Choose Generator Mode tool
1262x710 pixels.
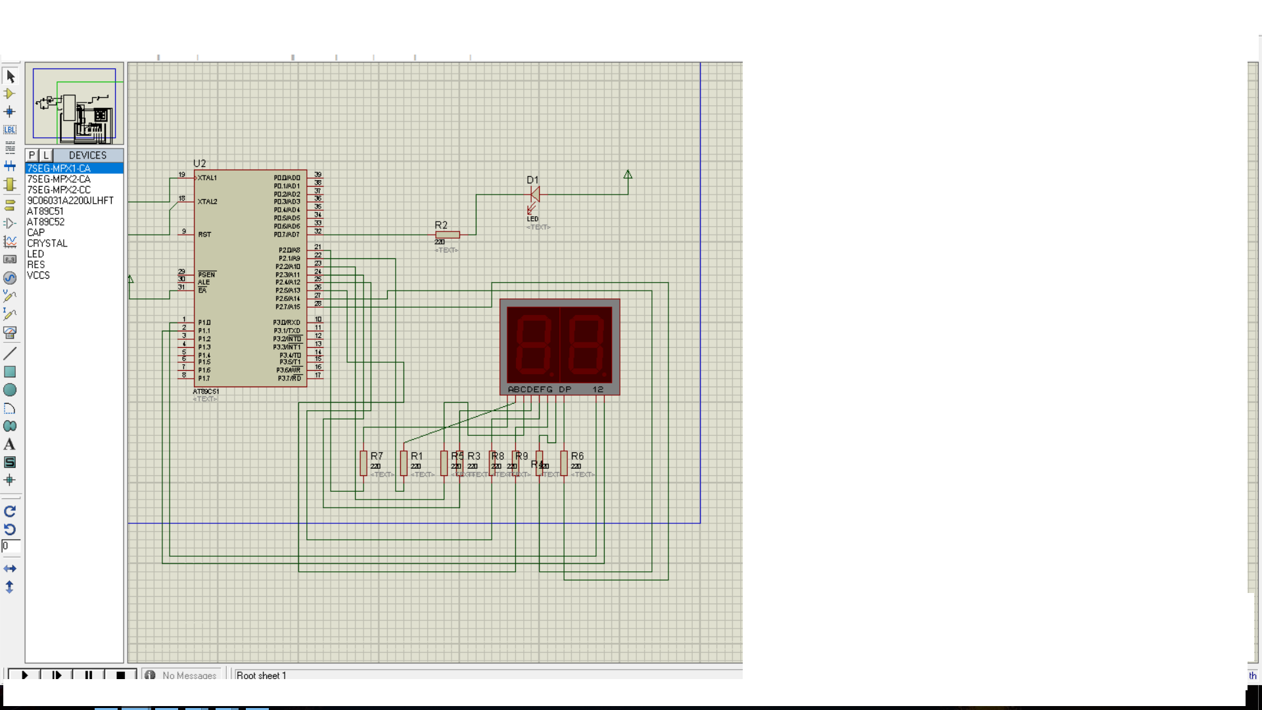pyautogui.click(x=10, y=278)
